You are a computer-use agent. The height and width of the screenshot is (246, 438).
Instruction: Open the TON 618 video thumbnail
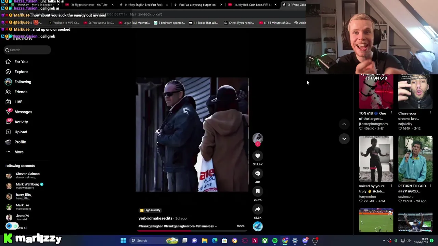tap(376, 92)
